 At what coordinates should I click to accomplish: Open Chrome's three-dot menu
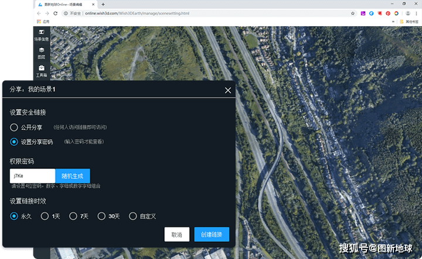click(417, 12)
